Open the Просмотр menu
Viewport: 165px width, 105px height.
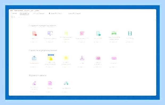[27, 11]
